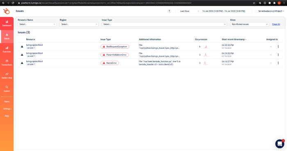Open the Issue Type filter dropdown

click(164, 24)
